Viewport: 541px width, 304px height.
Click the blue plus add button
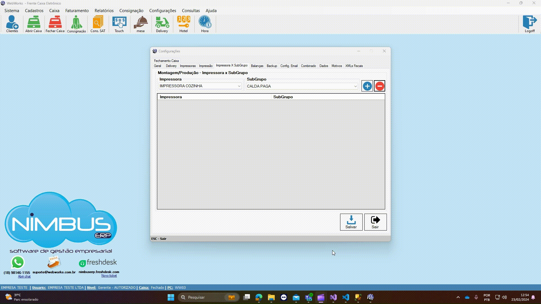click(367, 86)
